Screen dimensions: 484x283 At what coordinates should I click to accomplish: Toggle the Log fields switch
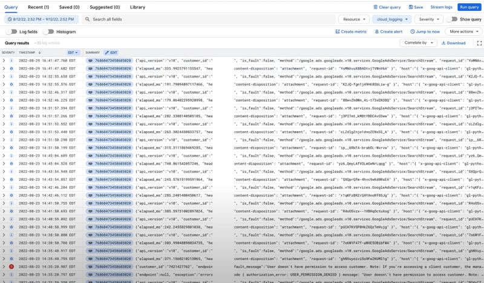(x=11, y=31)
